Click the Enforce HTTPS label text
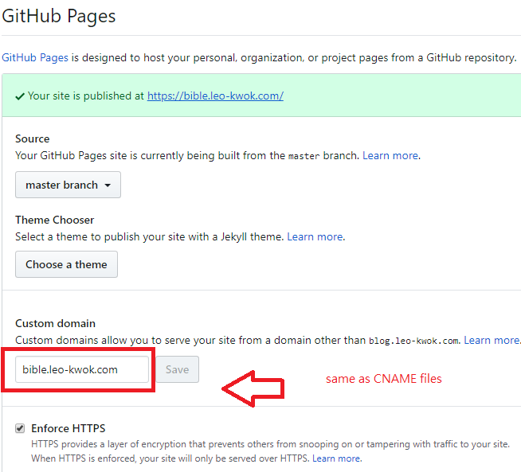This screenshot has height=472, width=521. click(x=69, y=428)
